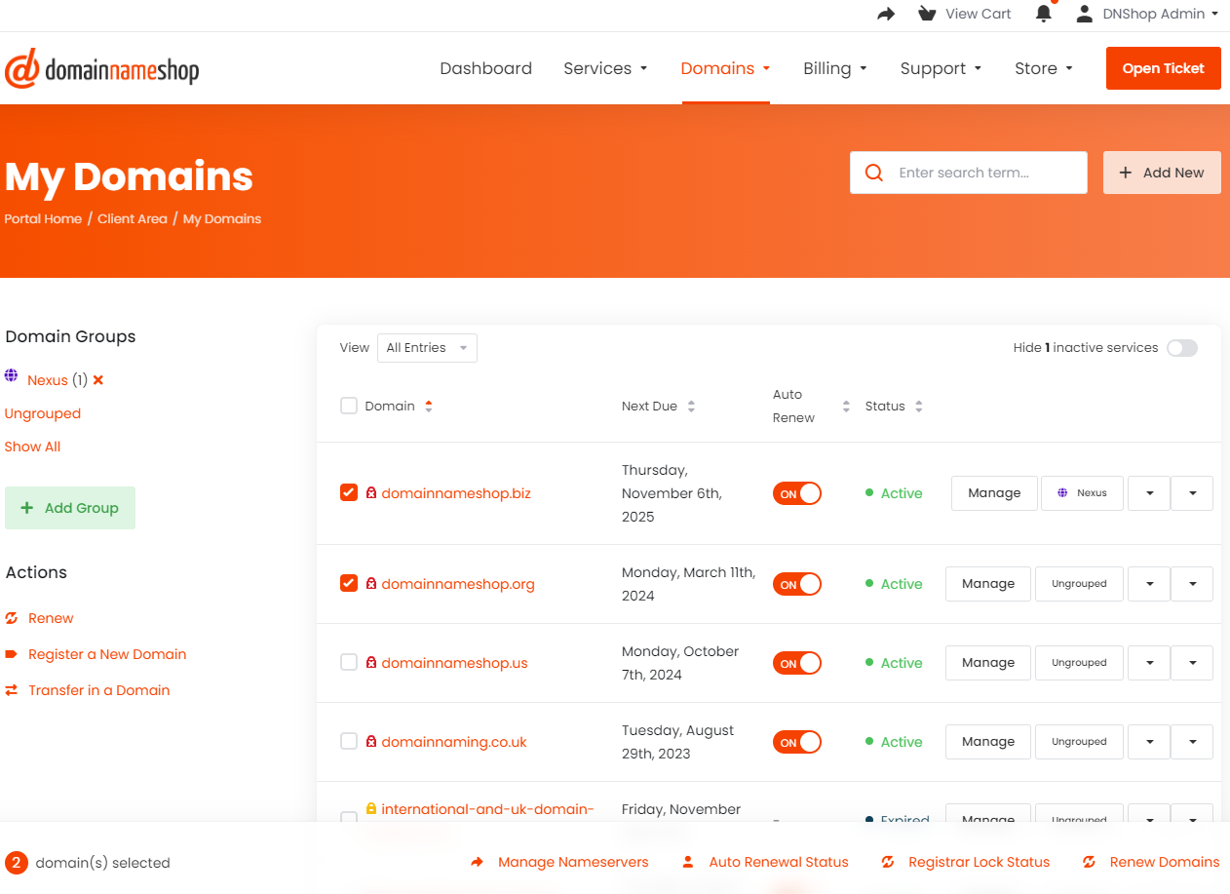This screenshot has width=1230, height=894.
Task: Open the Billing menu
Action: (x=834, y=68)
